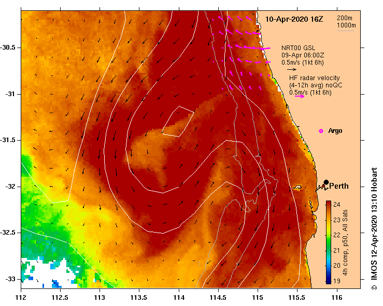Click longitude axis label 114
The image size is (383, 306).
point(179,298)
